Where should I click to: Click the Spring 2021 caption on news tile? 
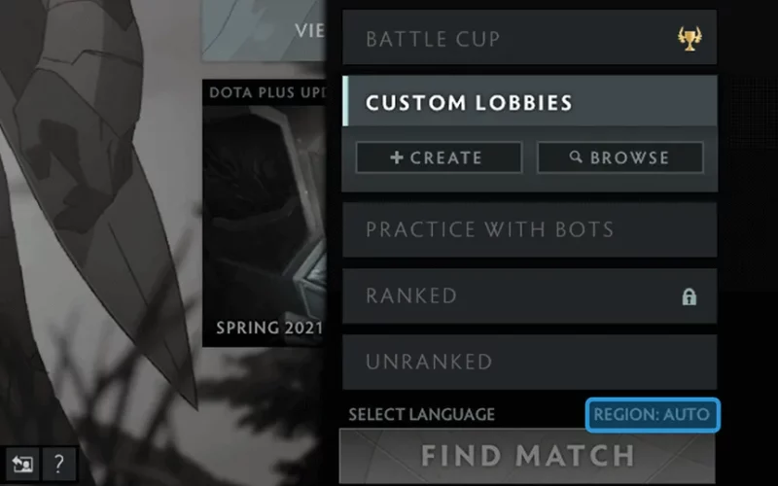pos(269,328)
